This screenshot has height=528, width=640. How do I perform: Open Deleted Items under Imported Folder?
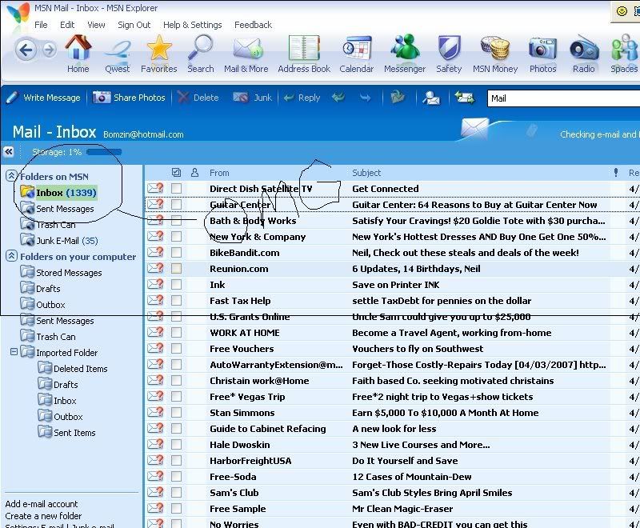tap(73, 368)
